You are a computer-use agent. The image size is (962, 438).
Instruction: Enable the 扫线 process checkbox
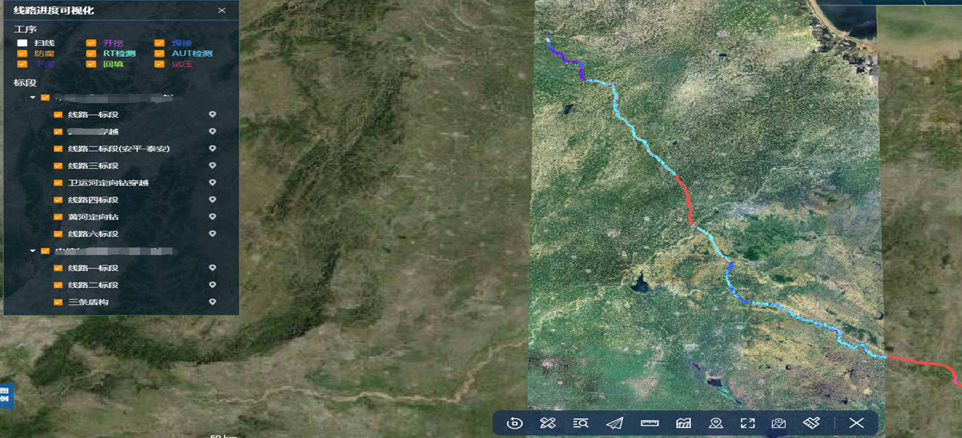click(x=22, y=43)
